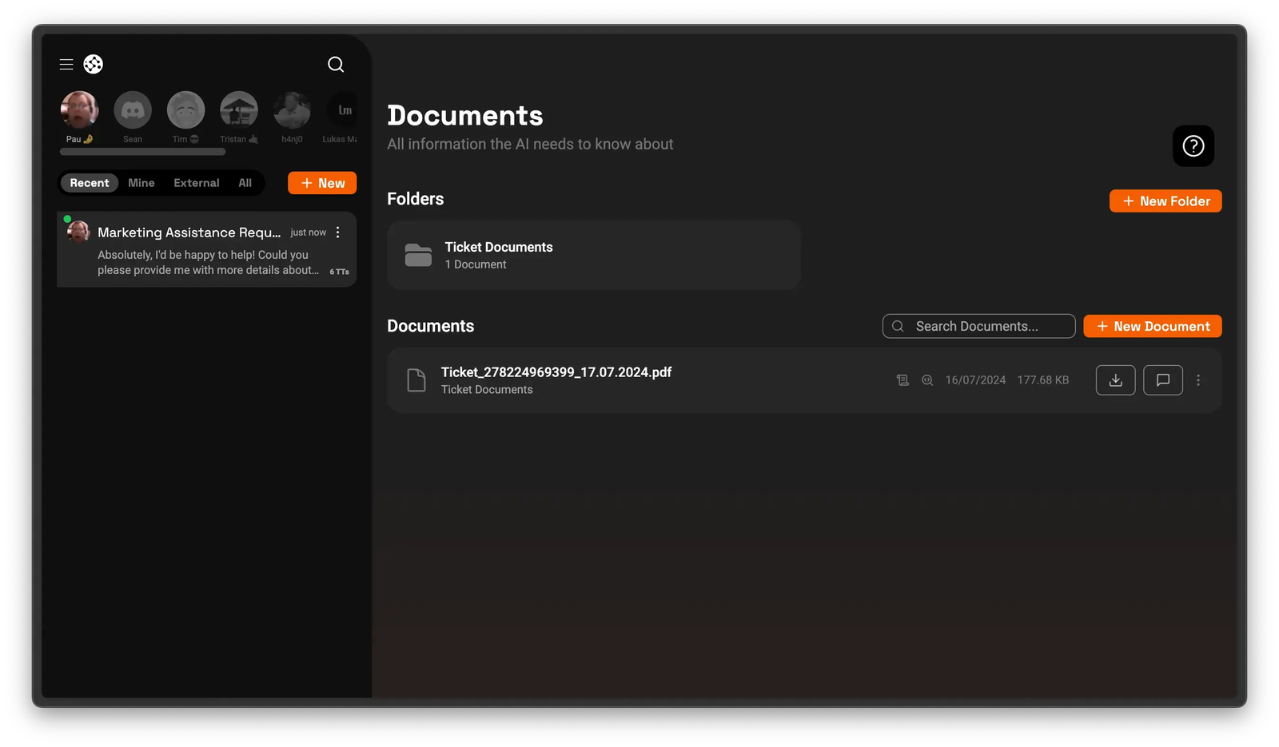Open the Help question mark icon
This screenshot has width=1279, height=747.
[x=1193, y=146]
